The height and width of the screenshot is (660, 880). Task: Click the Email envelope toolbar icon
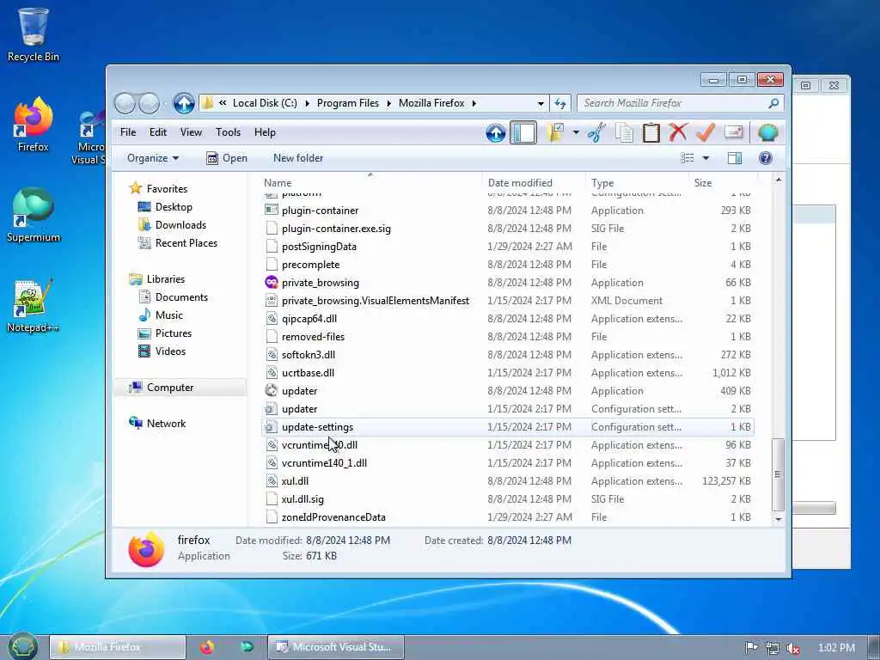pyautogui.click(x=734, y=132)
